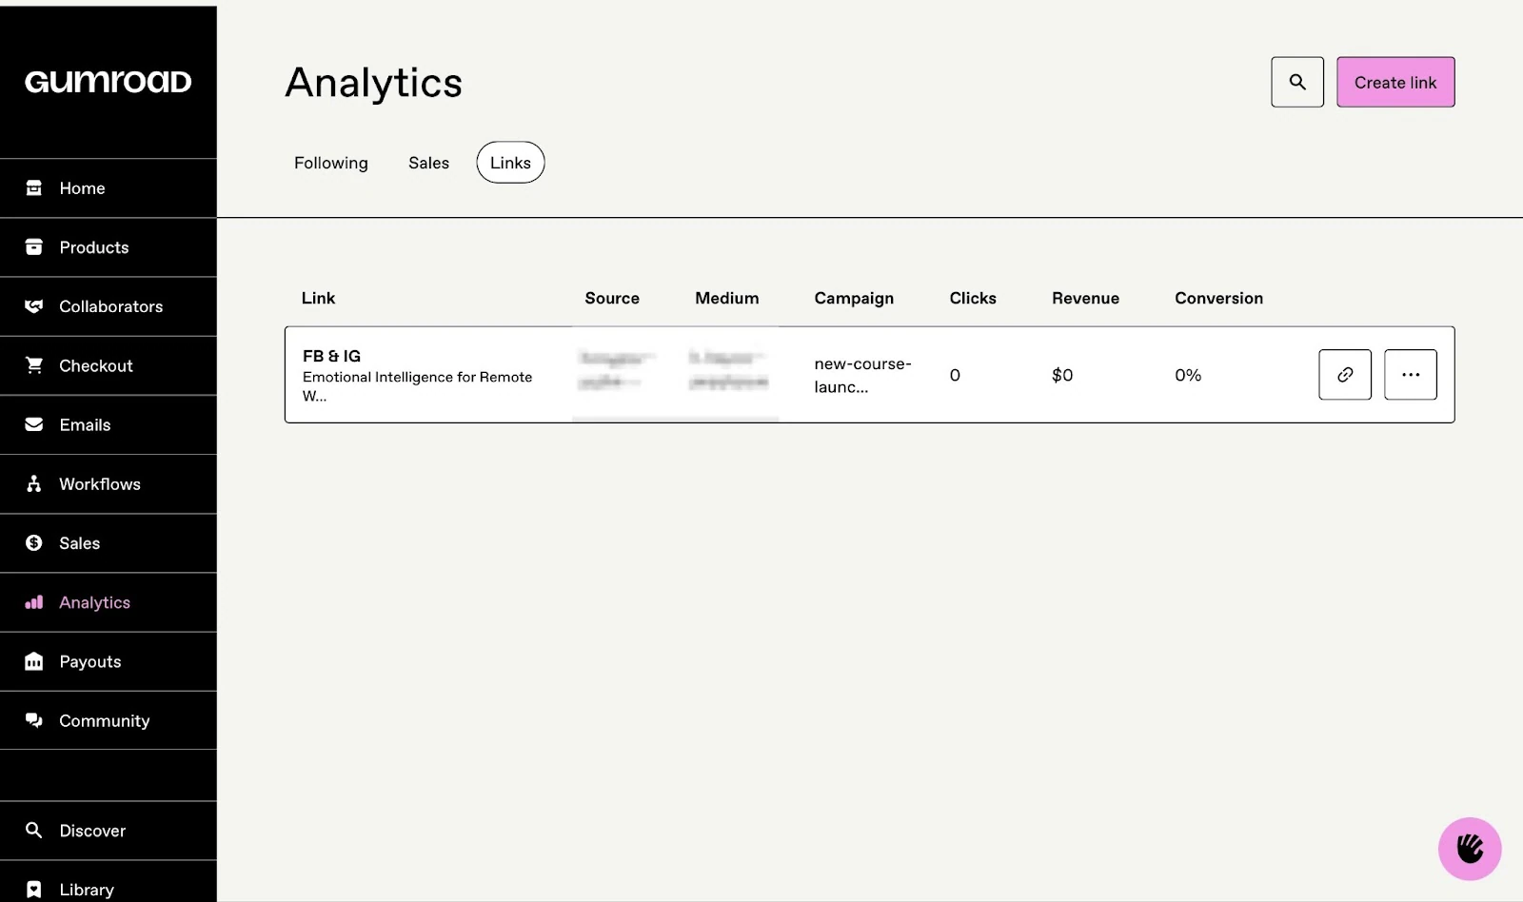Click the Emails envelope icon
The image size is (1523, 902).
(x=34, y=424)
